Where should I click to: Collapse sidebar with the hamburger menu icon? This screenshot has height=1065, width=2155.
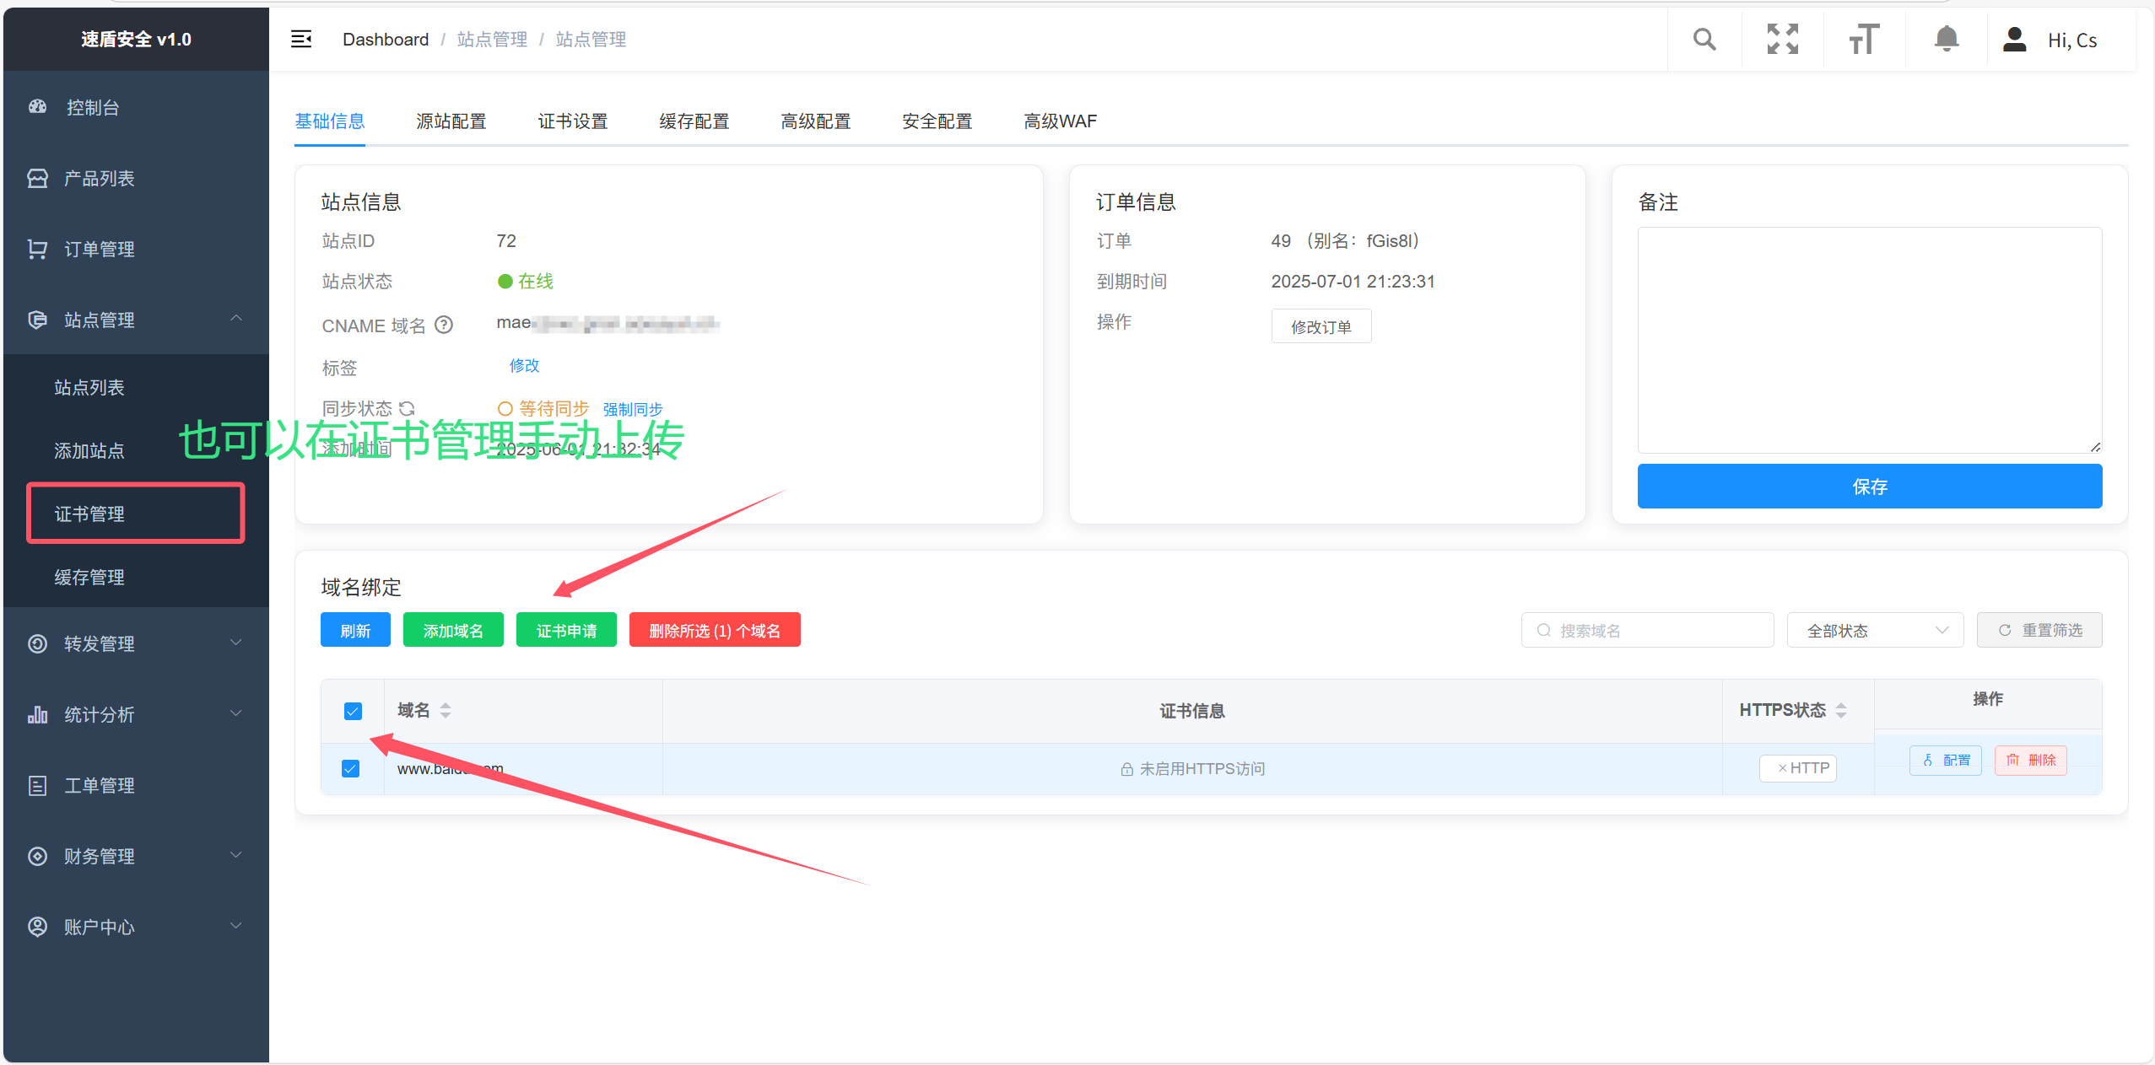[x=301, y=40]
